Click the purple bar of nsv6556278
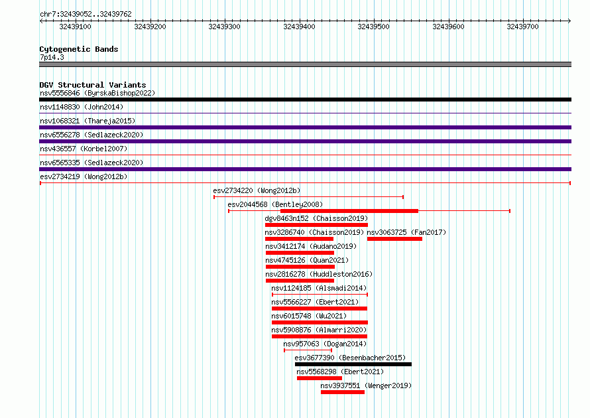This screenshot has height=418, width=590. pyautogui.click(x=305, y=141)
